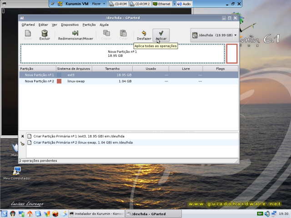Image resolution: width=291 pixels, height=218 pixels.
Task: Click the br keyboard layout tray indicator
Action: tap(260, 214)
